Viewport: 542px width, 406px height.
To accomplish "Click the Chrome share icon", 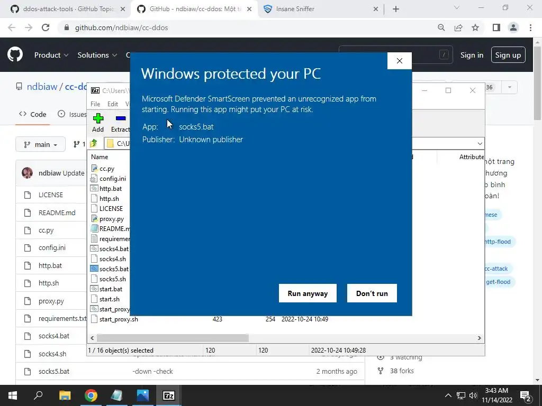I will coord(458,27).
